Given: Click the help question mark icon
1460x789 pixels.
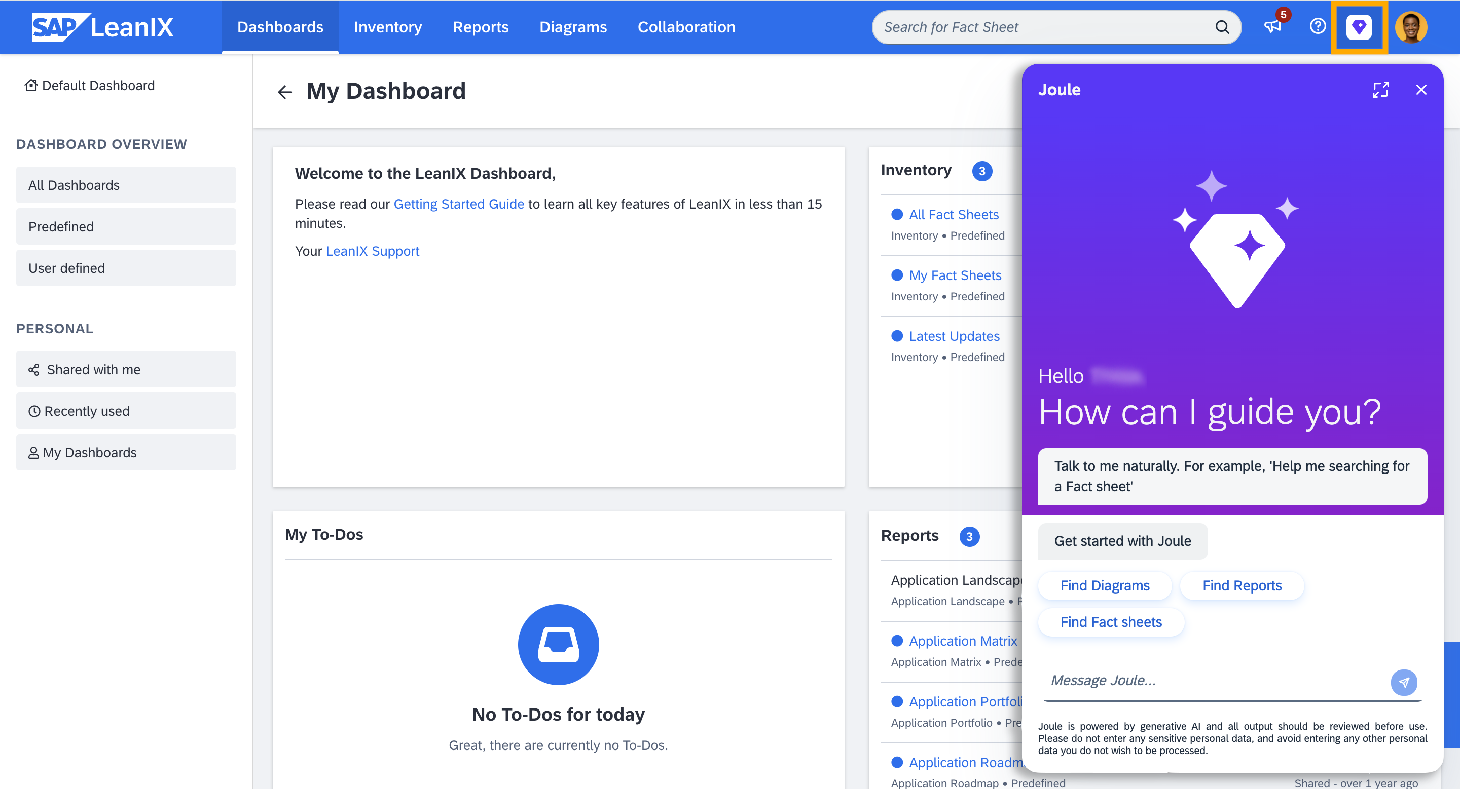Looking at the screenshot, I should coord(1317,27).
